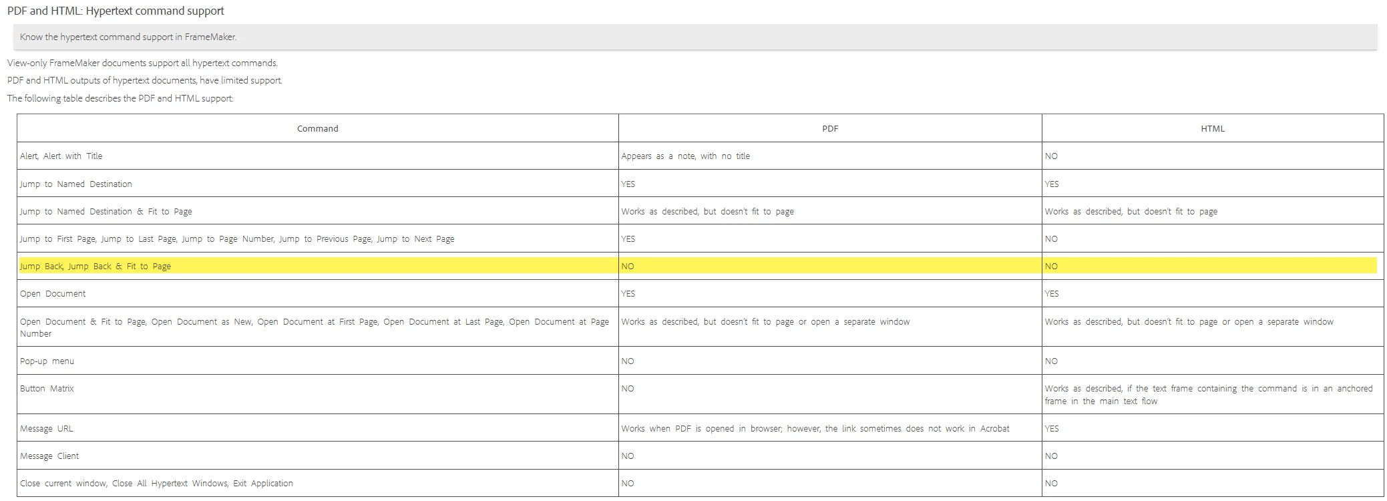Click HTML 'NO' in the highlighted Jump Back row
1387x501 pixels.
pyautogui.click(x=1213, y=266)
